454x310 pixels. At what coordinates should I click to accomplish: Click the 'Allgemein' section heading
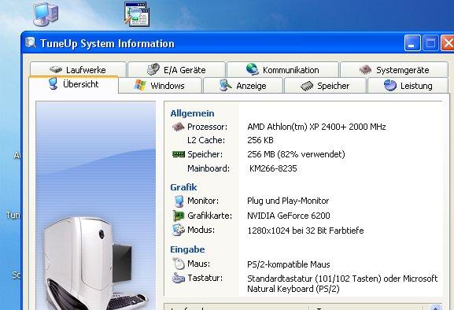(192, 113)
